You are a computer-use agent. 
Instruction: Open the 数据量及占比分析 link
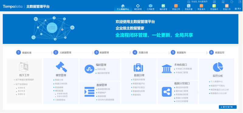[x=218, y=93]
